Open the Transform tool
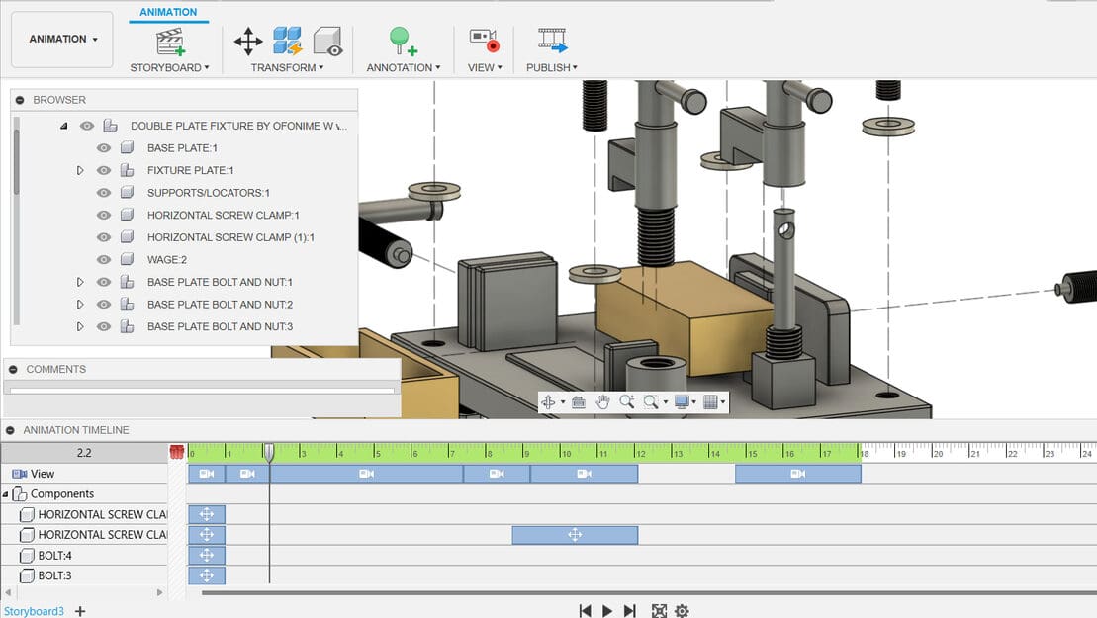The image size is (1097, 618). (247, 42)
